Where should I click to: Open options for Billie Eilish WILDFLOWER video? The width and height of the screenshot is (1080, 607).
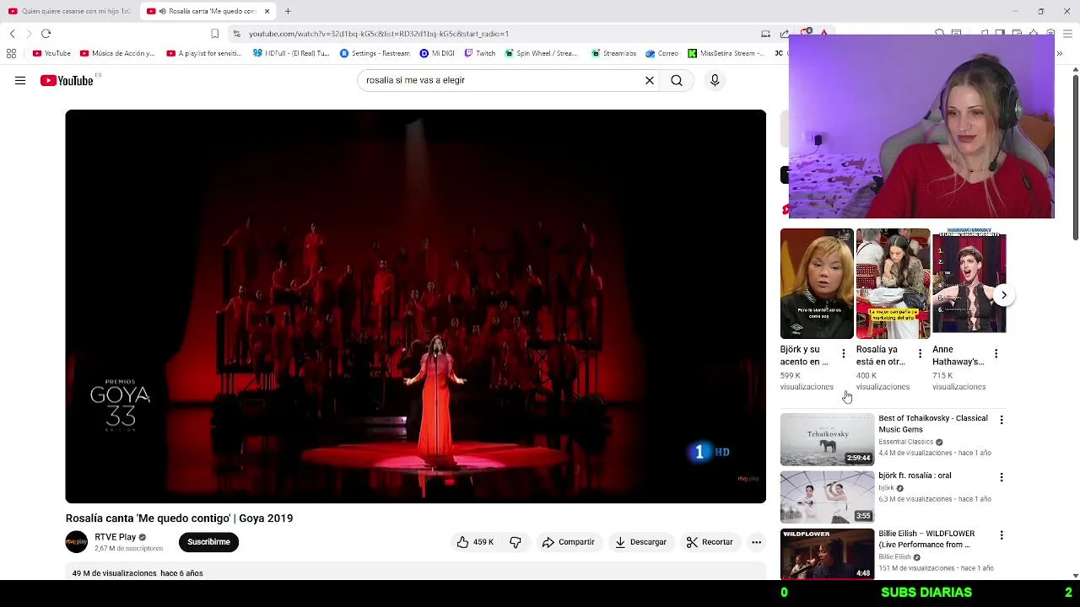coord(1002,535)
